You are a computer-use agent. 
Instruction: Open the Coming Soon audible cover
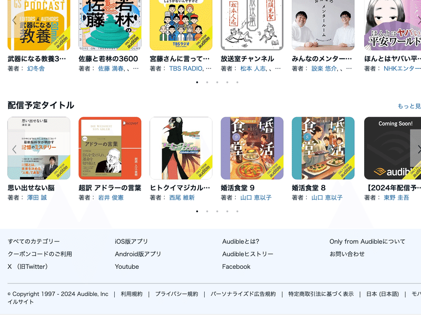(393, 148)
